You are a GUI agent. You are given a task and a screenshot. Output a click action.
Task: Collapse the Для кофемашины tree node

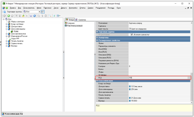pyautogui.click(x=7, y=29)
